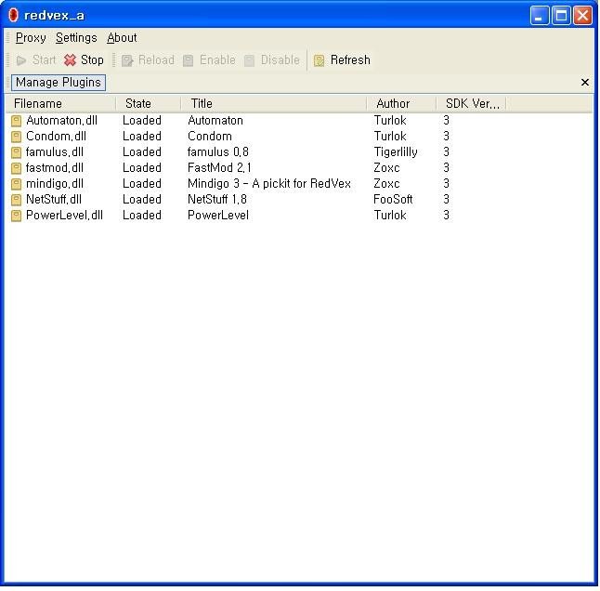Viewport: 600px width, 591px height.
Task: Click the Enable plugin icon
Action: [188, 60]
